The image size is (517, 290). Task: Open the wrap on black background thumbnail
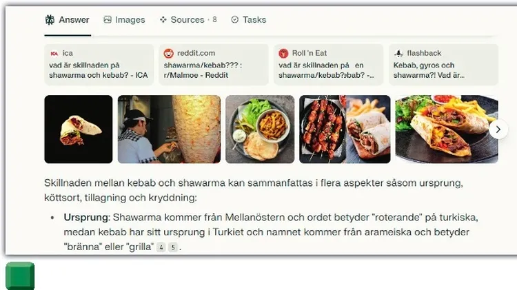point(79,130)
